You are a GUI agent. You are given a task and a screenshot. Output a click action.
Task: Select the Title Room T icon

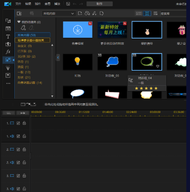click(8, 36)
